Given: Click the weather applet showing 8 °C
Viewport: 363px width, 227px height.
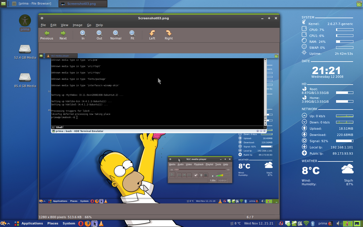Looking at the screenshot, I should coord(235,224).
